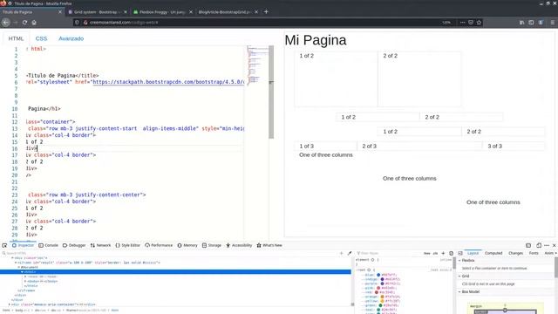
Task: Open the Debugger devtools panel
Action: (74, 245)
